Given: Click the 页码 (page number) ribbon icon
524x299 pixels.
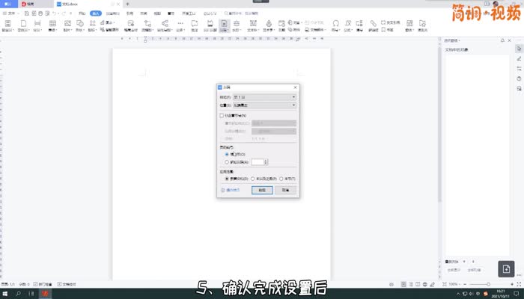Looking at the screenshot, I should [x=224, y=25].
